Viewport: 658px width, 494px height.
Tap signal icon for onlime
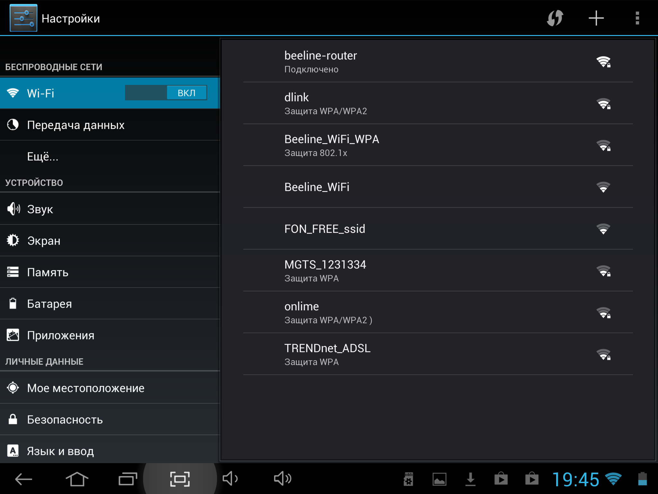(603, 313)
